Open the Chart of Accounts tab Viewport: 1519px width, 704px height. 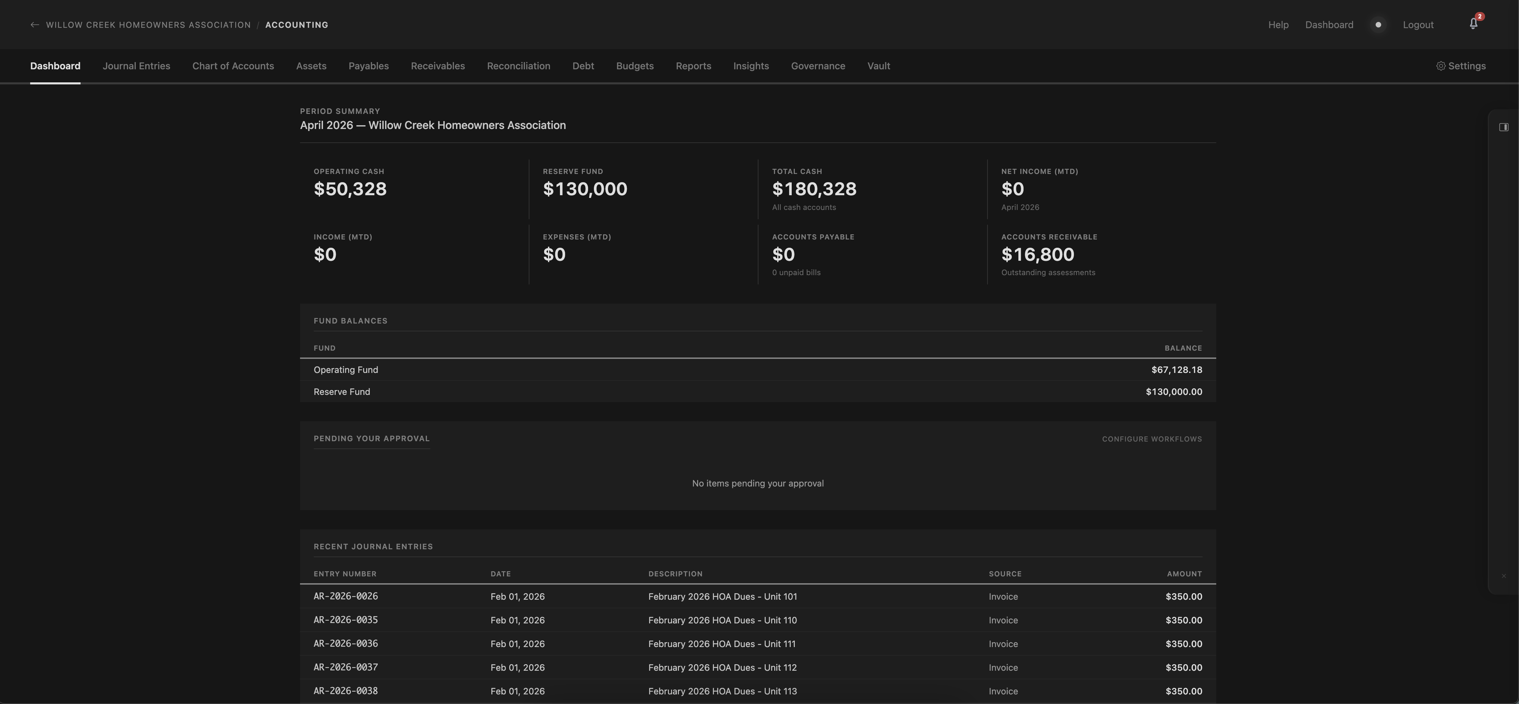coord(233,66)
